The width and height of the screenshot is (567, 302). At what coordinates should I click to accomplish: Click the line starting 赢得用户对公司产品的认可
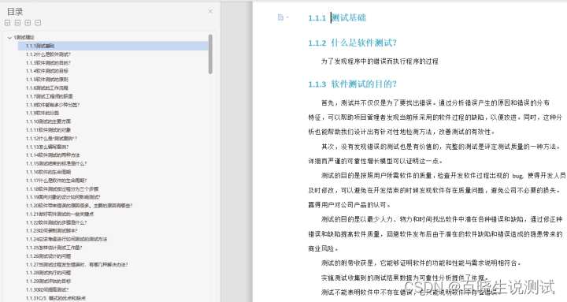tap(350, 205)
